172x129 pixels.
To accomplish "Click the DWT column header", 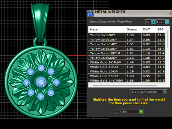I will tap(148, 29).
